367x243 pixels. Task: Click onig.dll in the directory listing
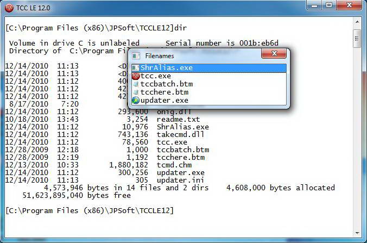coord(174,112)
